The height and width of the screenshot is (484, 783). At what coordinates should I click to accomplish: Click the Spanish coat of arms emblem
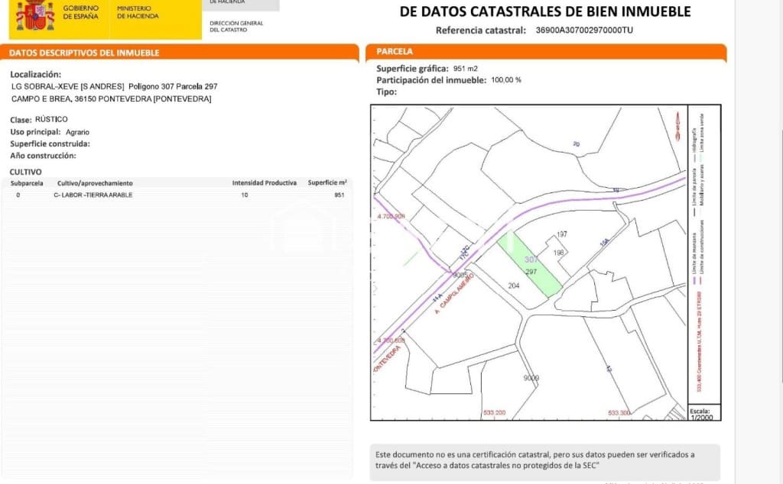[x=34, y=15]
